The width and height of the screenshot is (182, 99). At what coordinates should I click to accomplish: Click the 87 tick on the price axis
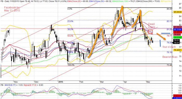point(180,4)
